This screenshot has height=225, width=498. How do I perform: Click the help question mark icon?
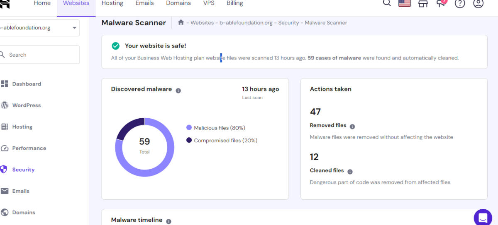click(x=459, y=4)
